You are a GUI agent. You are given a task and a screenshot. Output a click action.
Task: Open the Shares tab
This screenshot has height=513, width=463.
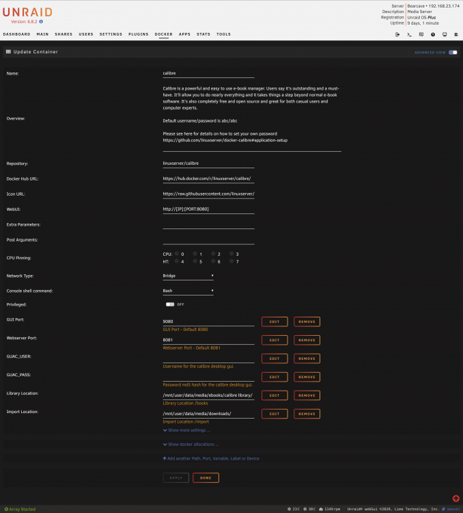tap(64, 34)
